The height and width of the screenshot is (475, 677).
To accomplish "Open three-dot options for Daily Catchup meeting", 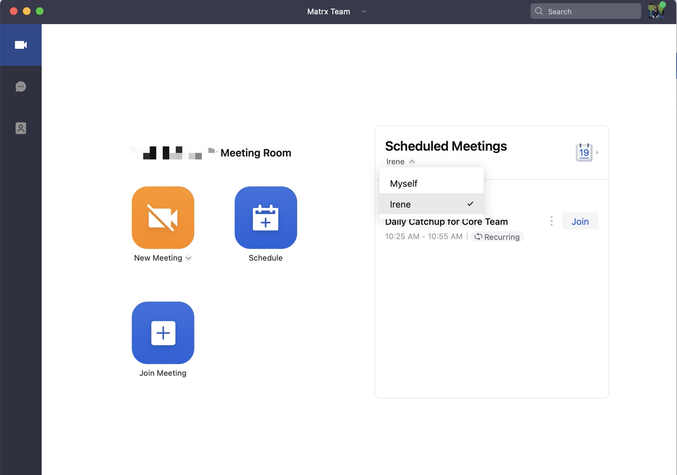I will coord(551,221).
